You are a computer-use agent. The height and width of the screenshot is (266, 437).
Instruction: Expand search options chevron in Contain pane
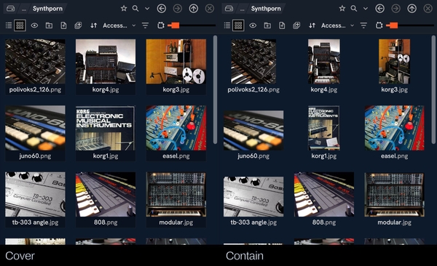point(366,9)
